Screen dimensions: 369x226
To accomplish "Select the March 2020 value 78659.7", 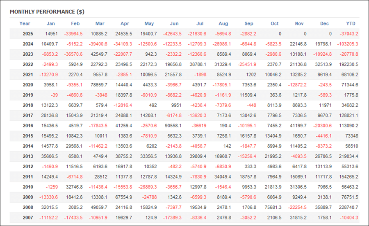I will [96, 85].
